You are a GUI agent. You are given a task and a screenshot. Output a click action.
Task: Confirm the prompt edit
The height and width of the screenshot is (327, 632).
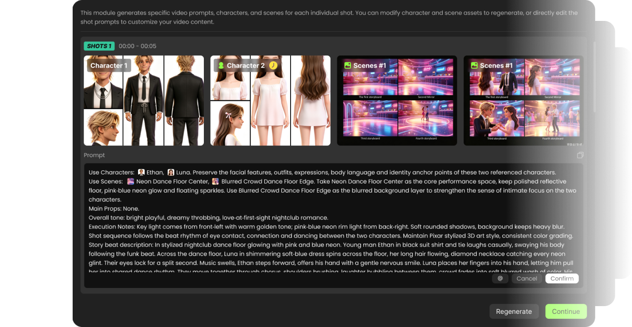point(562,278)
